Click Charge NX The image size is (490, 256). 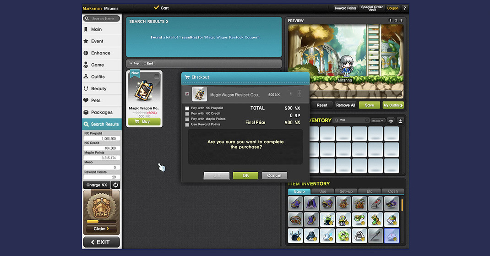pos(97,185)
